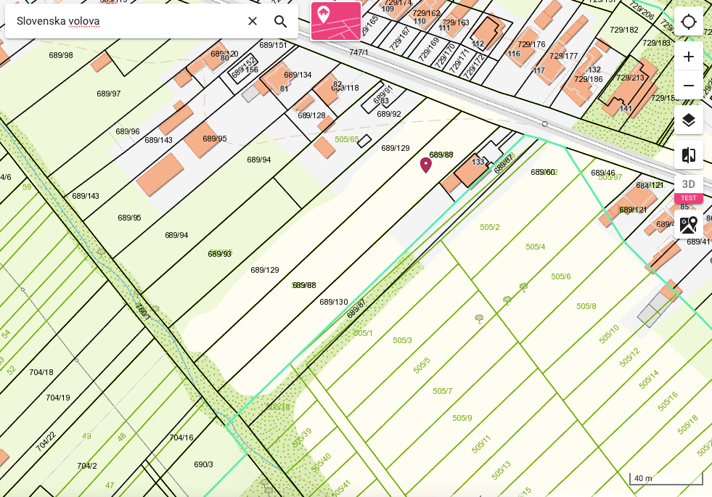Viewport: 712px width, 497px height.
Task: Select parcel 689/129 on the map
Action: (x=396, y=148)
